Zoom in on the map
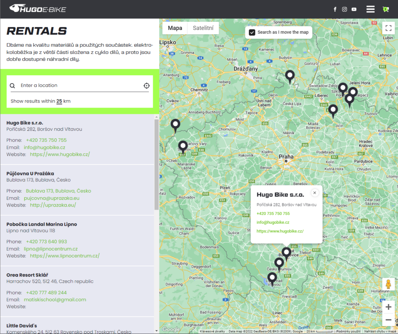 point(388,307)
